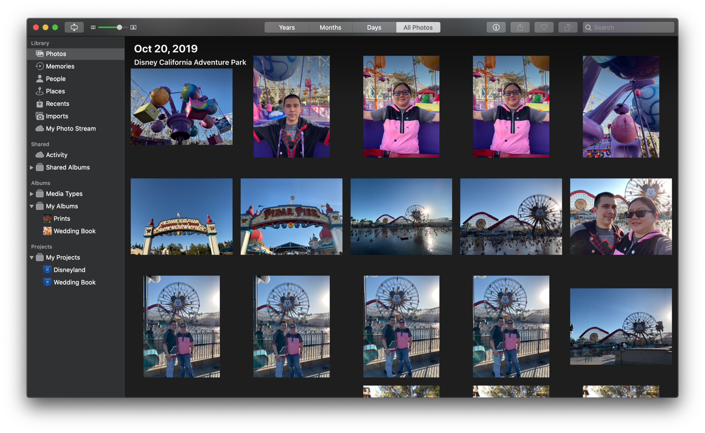
Task: Click the Wedding Book project book icon
Action: click(x=48, y=282)
